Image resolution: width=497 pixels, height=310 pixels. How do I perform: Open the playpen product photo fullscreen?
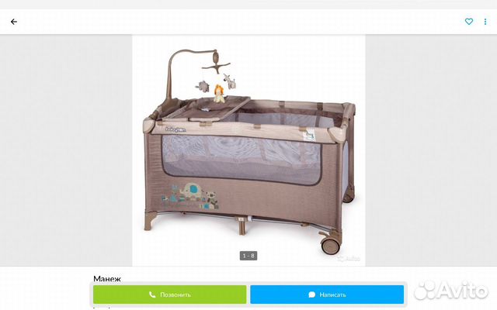248,150
